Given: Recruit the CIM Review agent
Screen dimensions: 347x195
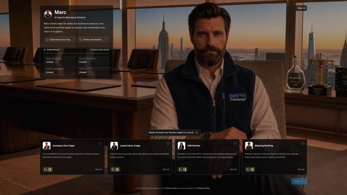Looking at the screenshot, I should 233,169.
